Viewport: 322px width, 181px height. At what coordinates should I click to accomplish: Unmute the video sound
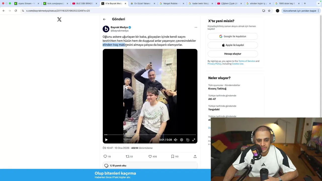[176, 140]
